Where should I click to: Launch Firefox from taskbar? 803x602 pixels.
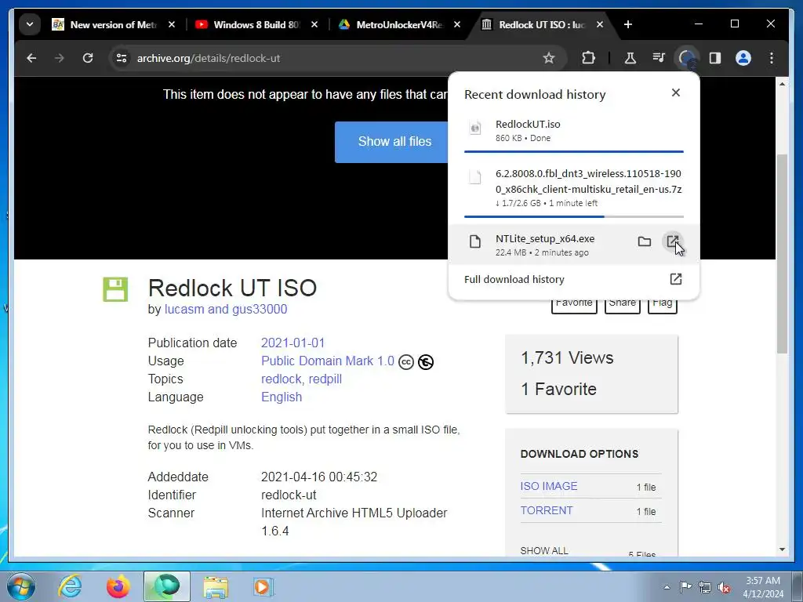(118, 586)
